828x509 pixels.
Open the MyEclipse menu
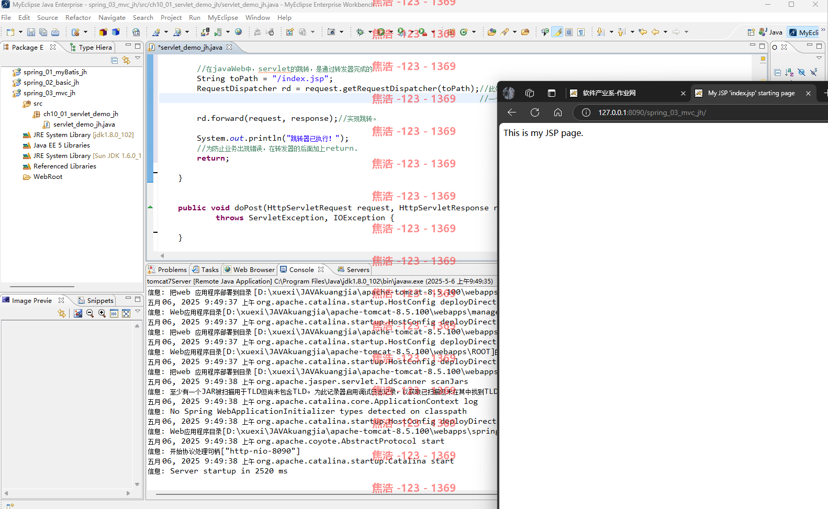pyautogui.click(x=223, y=18)
